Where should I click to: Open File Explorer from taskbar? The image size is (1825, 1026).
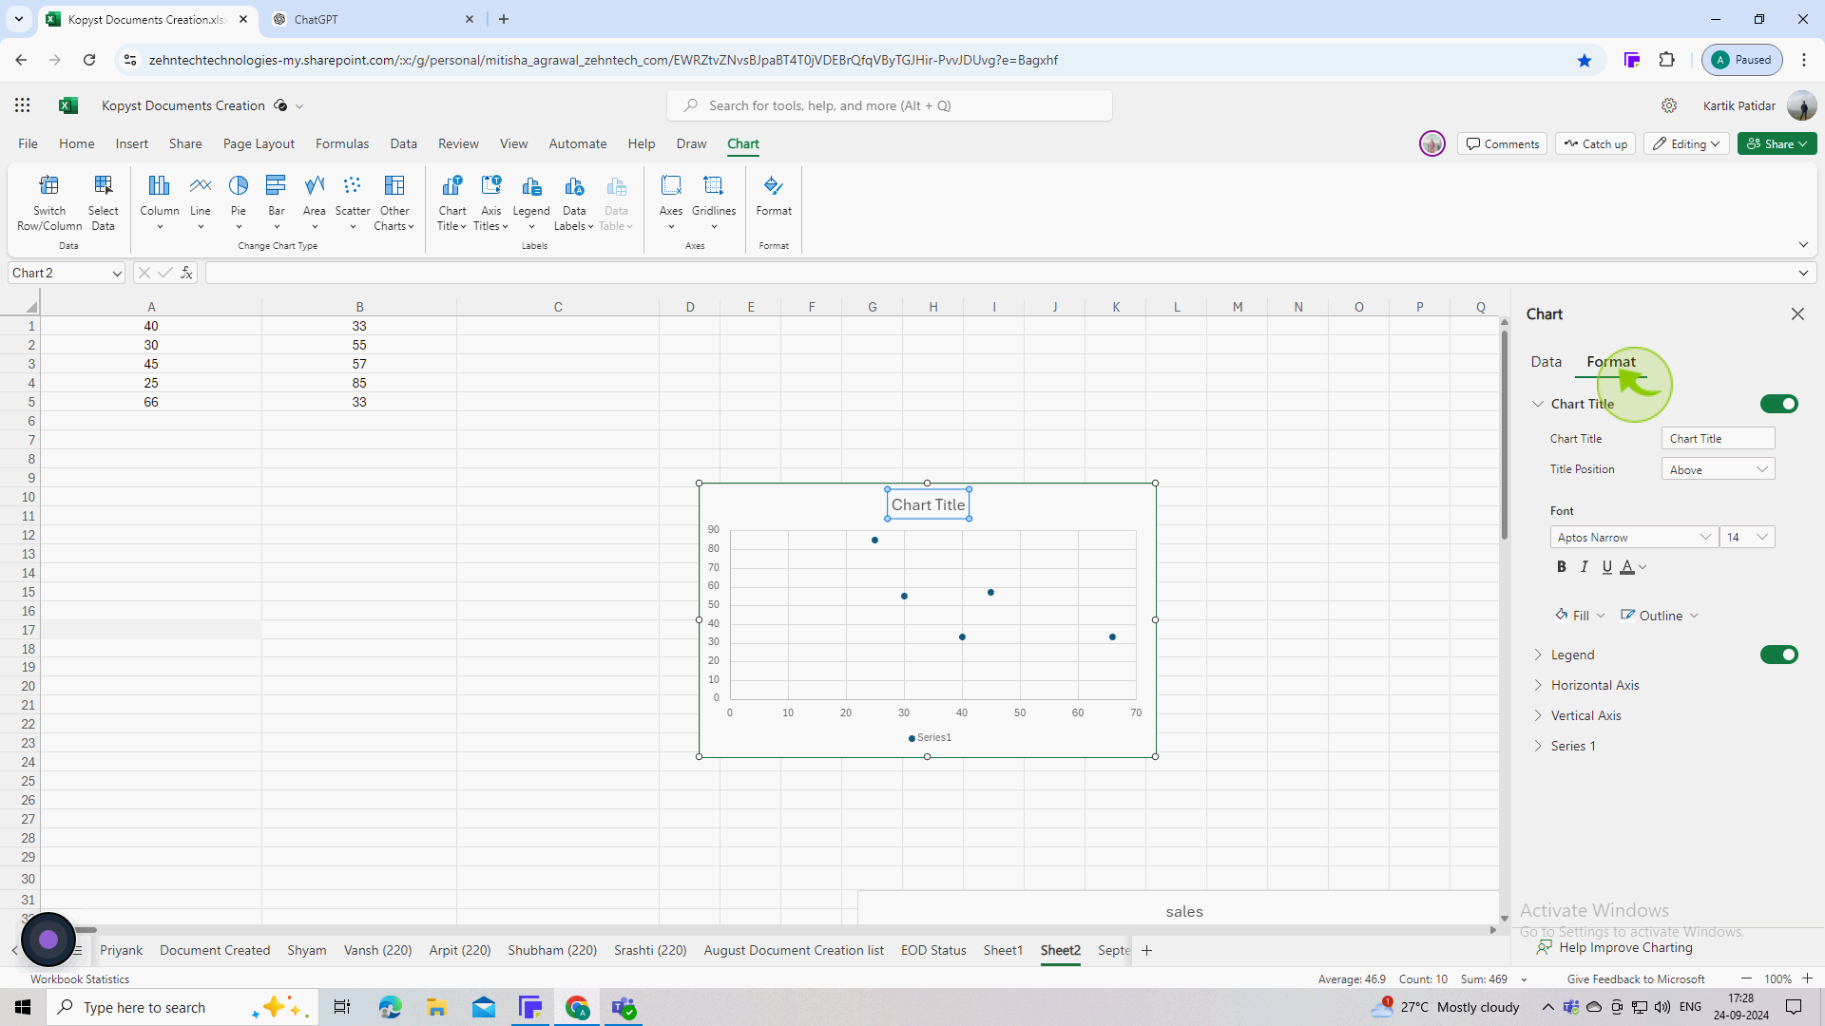pyautogui.click(x=436, y=1007)
